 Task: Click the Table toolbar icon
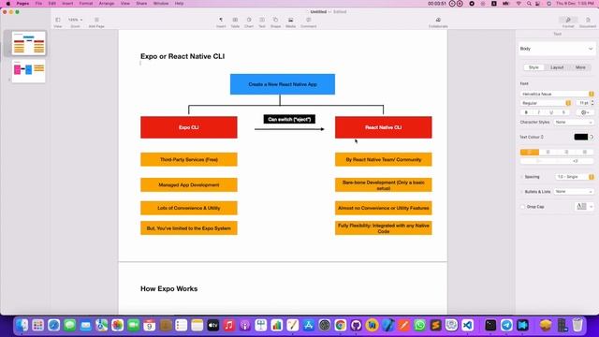235,20
